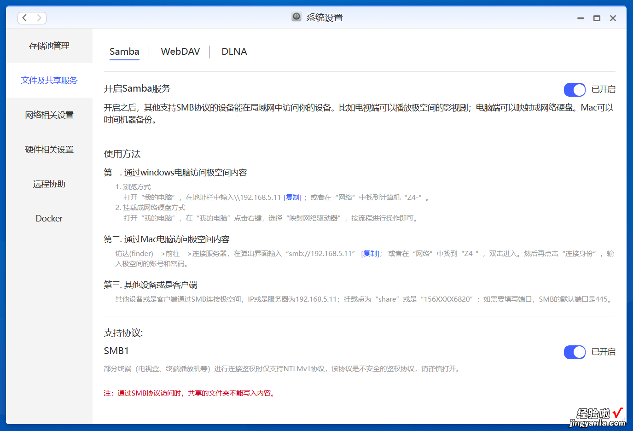Click the 开启Samba服务 heading
Screen dimensions: 633x431
tap(137, 88)
